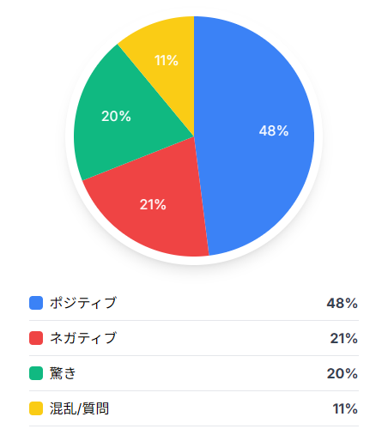This screenshot has height=441, width=382.
Task: Click the 21% value in the legend row
Action: point(344,338)
